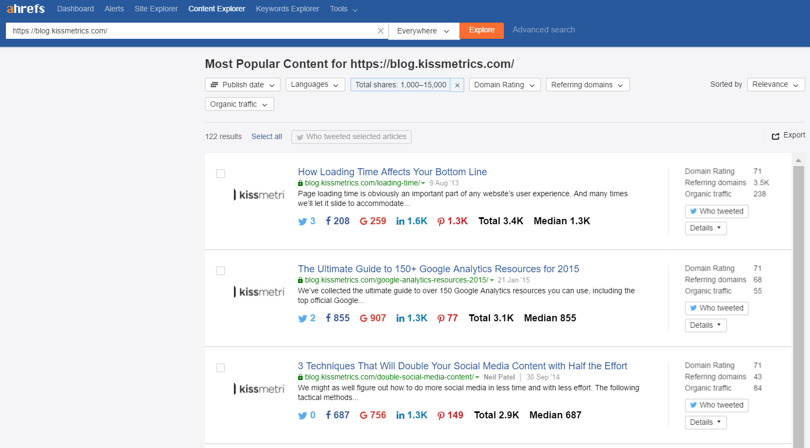
Task: Click the Twitter share icon on loading time article
Action: pyautogui.click(x=303, y=220)
